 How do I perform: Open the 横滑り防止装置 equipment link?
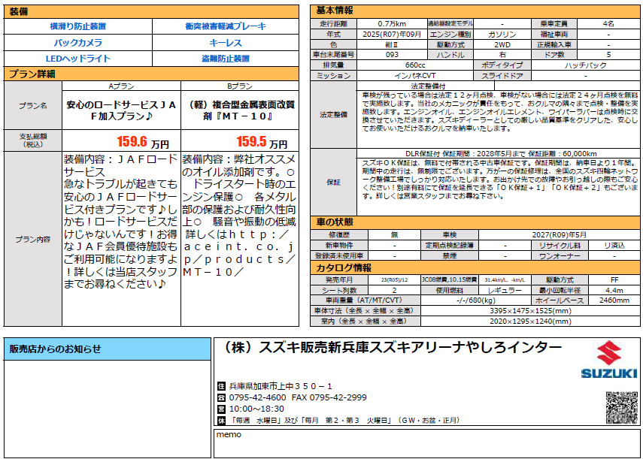click(78, 26)
